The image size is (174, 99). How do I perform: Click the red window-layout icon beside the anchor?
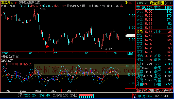pos(130,2)
